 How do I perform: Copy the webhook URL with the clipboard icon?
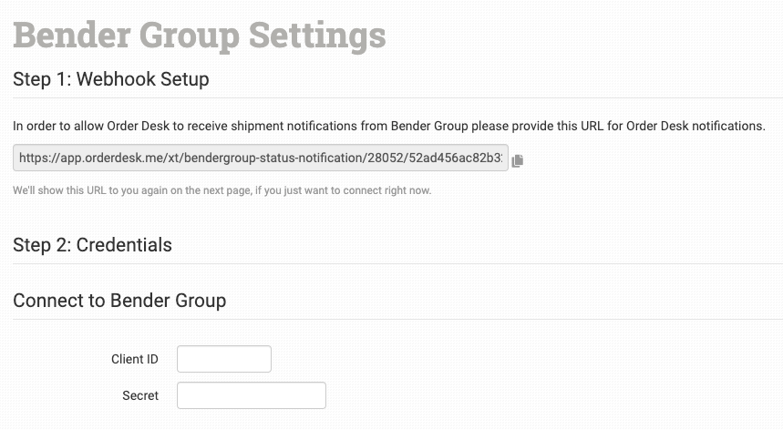click(x=518, y=160)
